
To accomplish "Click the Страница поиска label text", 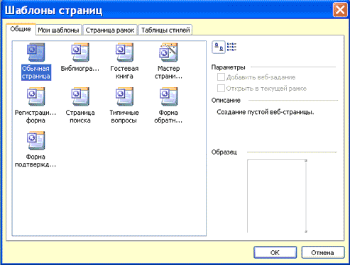I will [80, 116].
